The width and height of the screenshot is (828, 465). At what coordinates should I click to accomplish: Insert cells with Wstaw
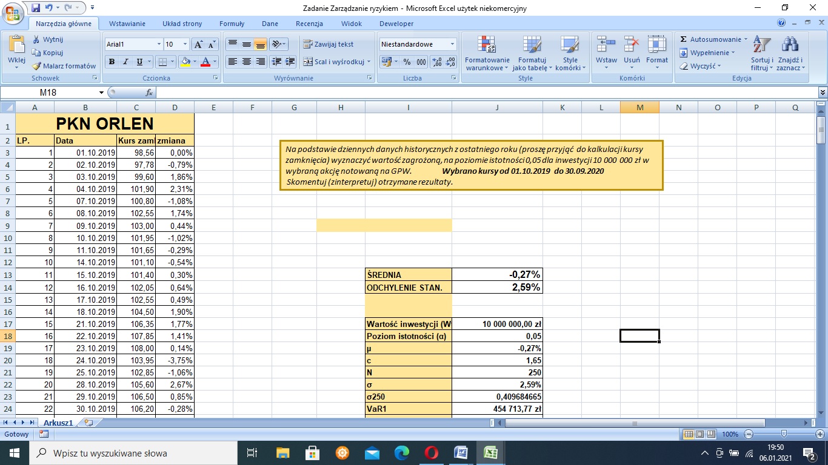606,53
